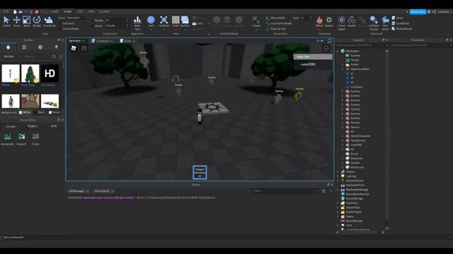
Task: Insert a new LocalScript
Action: click(x=401, y=23)
